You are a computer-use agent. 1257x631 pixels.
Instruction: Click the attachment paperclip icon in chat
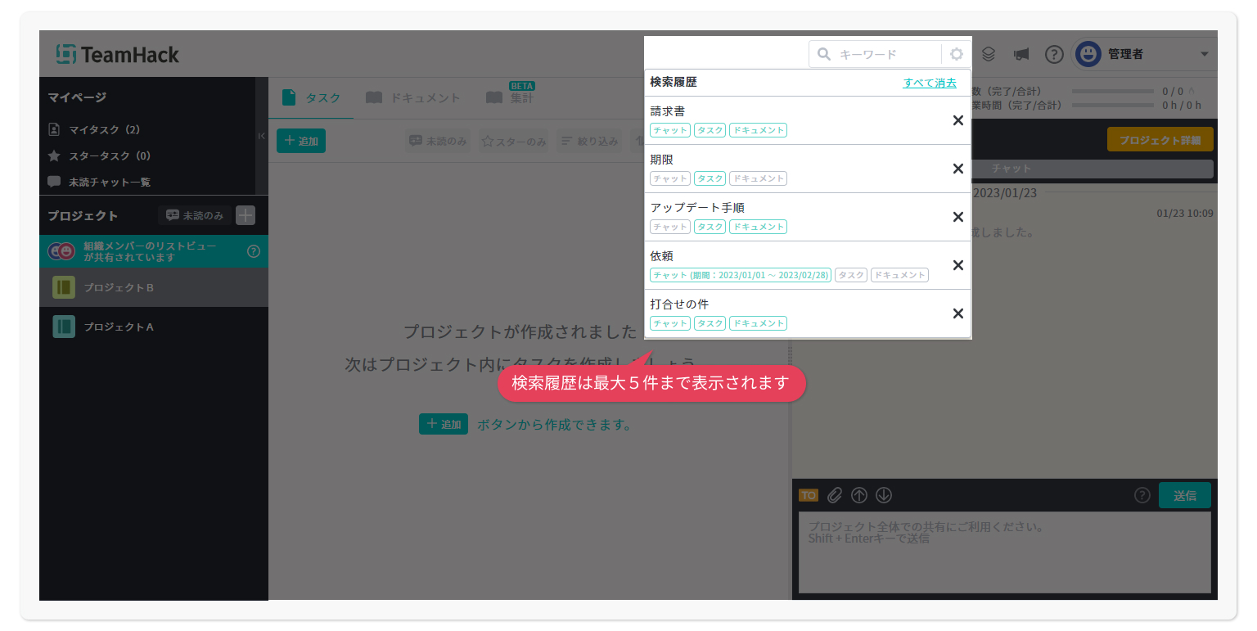click(834, 495)
